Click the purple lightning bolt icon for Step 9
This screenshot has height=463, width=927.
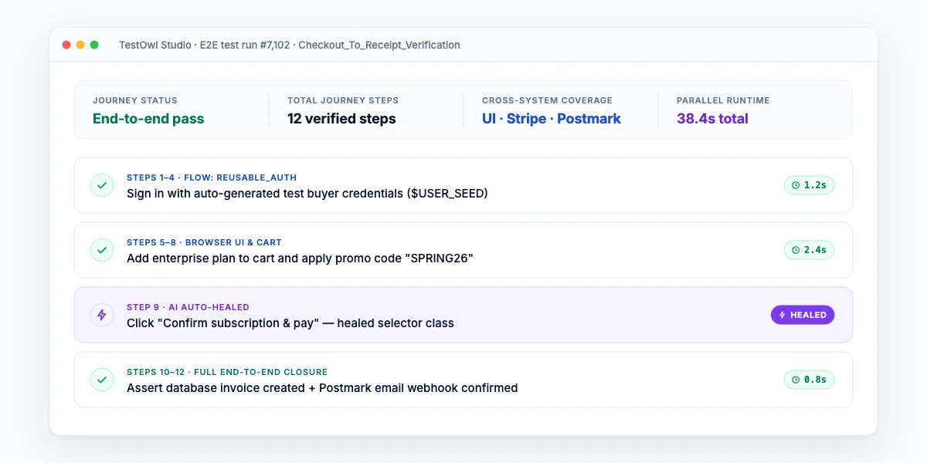pos(102,315)
